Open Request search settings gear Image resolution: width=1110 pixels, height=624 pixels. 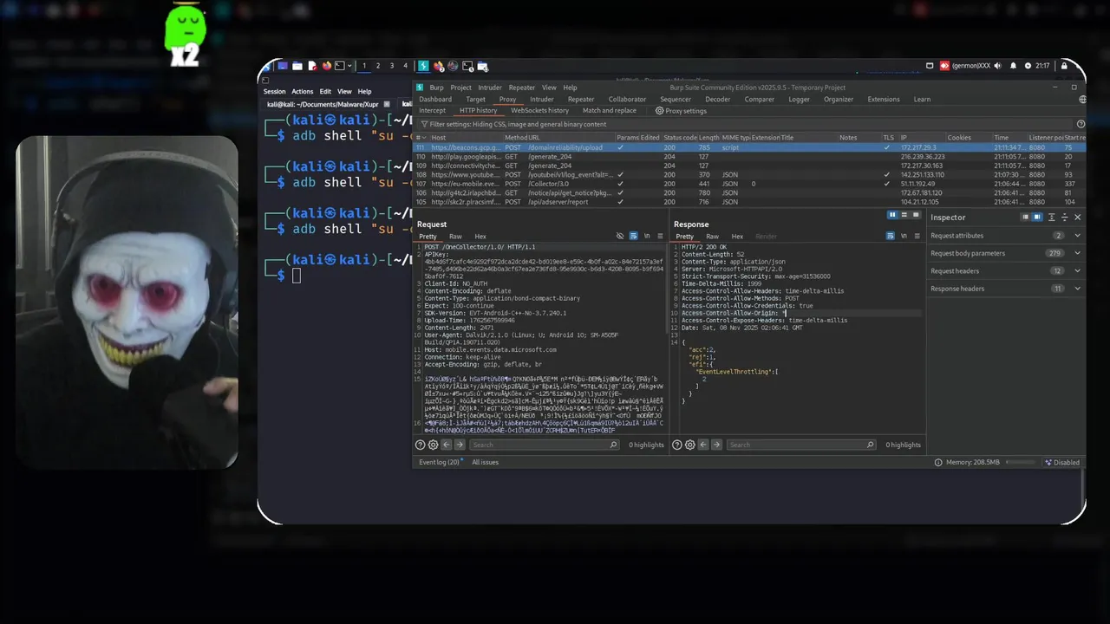click(x=433, y=445)
